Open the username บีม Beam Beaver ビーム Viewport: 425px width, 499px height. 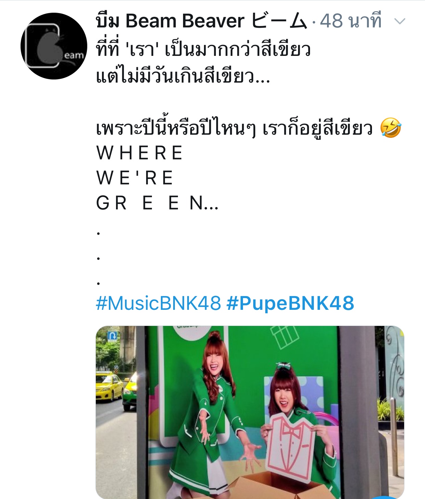(202, 21)
